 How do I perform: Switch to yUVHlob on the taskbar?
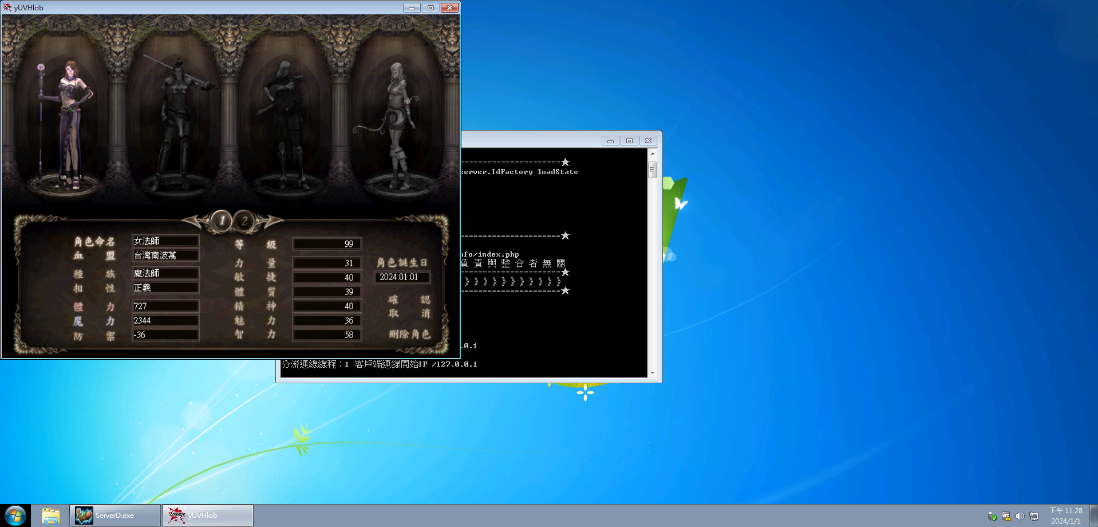click(x=207, y=516)
